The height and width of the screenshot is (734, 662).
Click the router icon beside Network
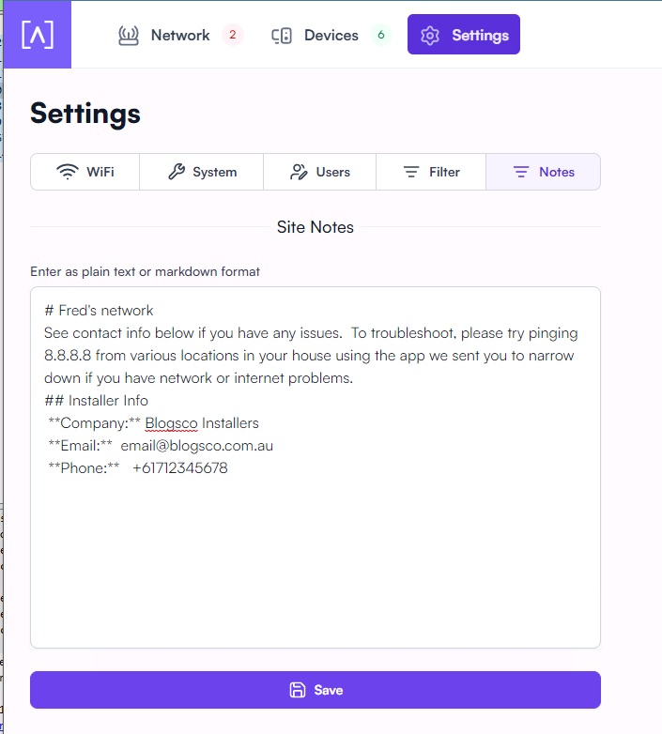[129, 35]
